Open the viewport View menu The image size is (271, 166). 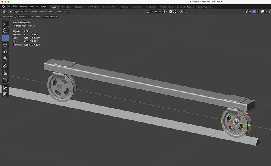pos(34,11)
